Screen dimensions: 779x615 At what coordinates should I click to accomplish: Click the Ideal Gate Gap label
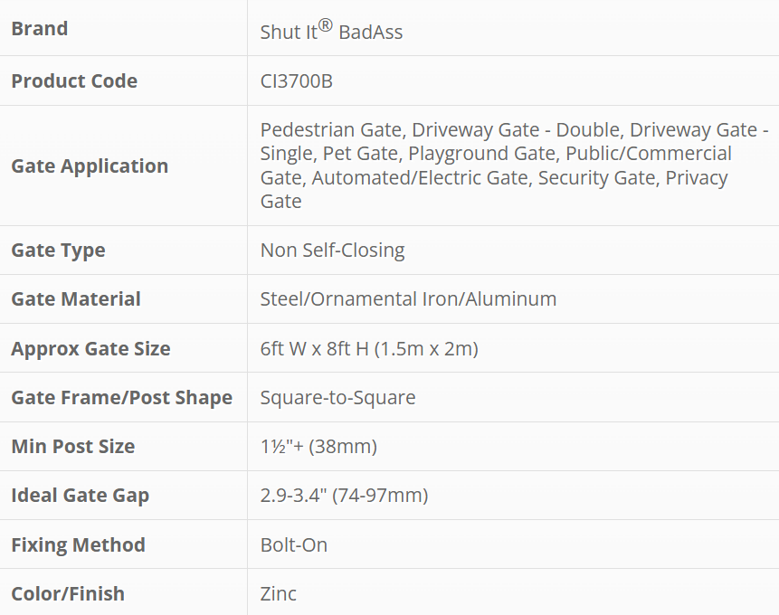pos(81,496)
